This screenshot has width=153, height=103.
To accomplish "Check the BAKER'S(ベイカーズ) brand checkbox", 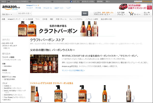I will click(3, 88).
